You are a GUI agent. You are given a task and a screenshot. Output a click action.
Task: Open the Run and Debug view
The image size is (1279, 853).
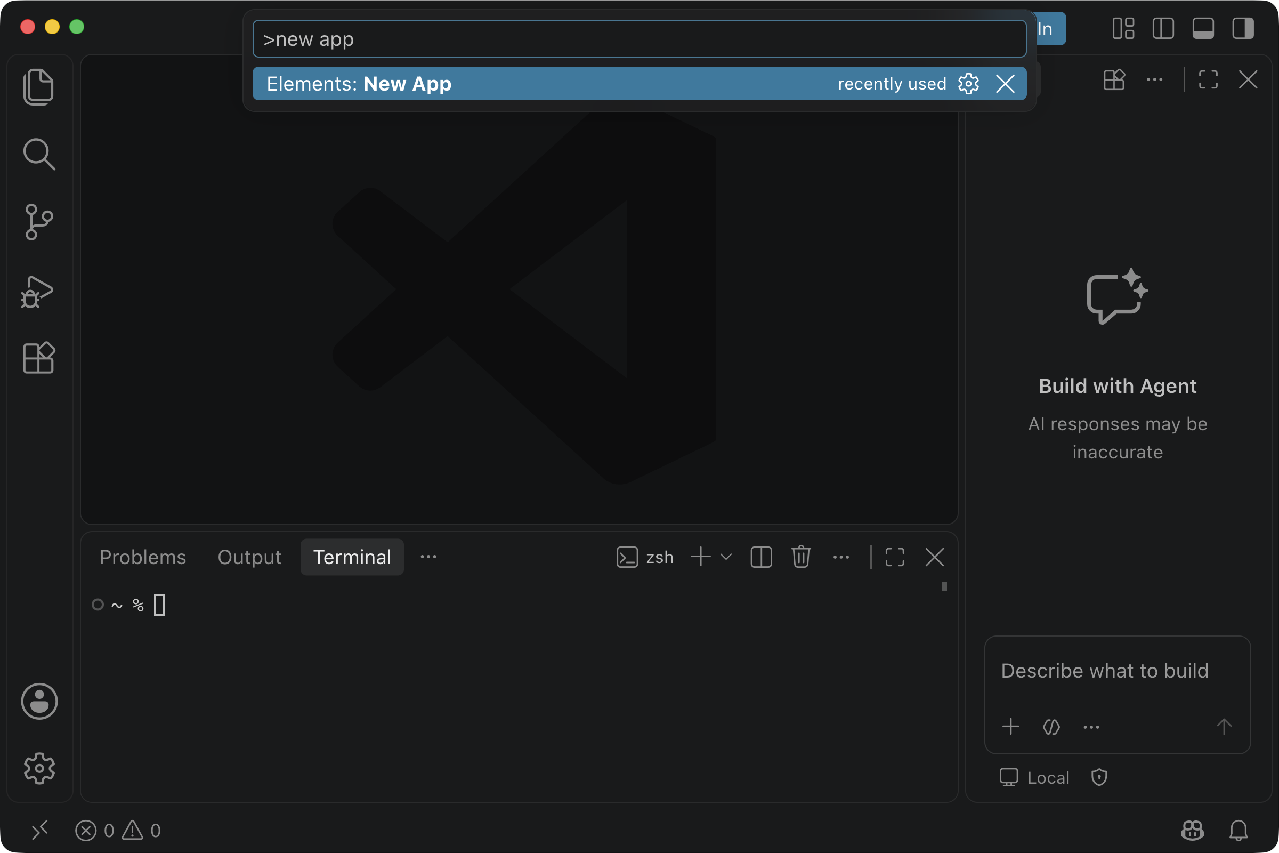(x=37, y=292)
